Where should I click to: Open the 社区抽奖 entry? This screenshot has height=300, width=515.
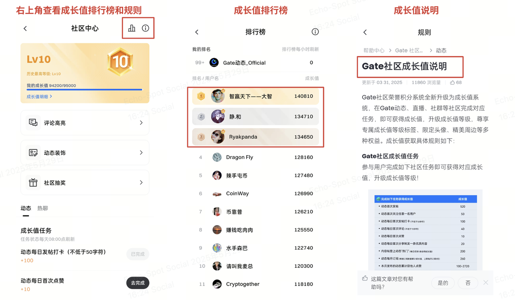(x=85, y=183)
